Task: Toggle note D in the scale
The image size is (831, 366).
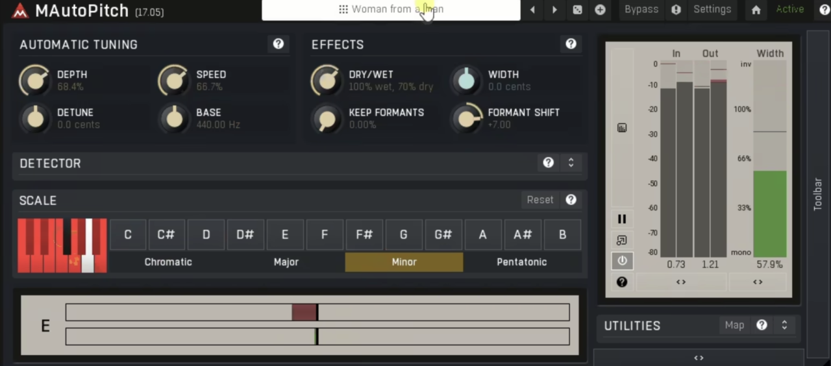Action: (x=206, y=235)
